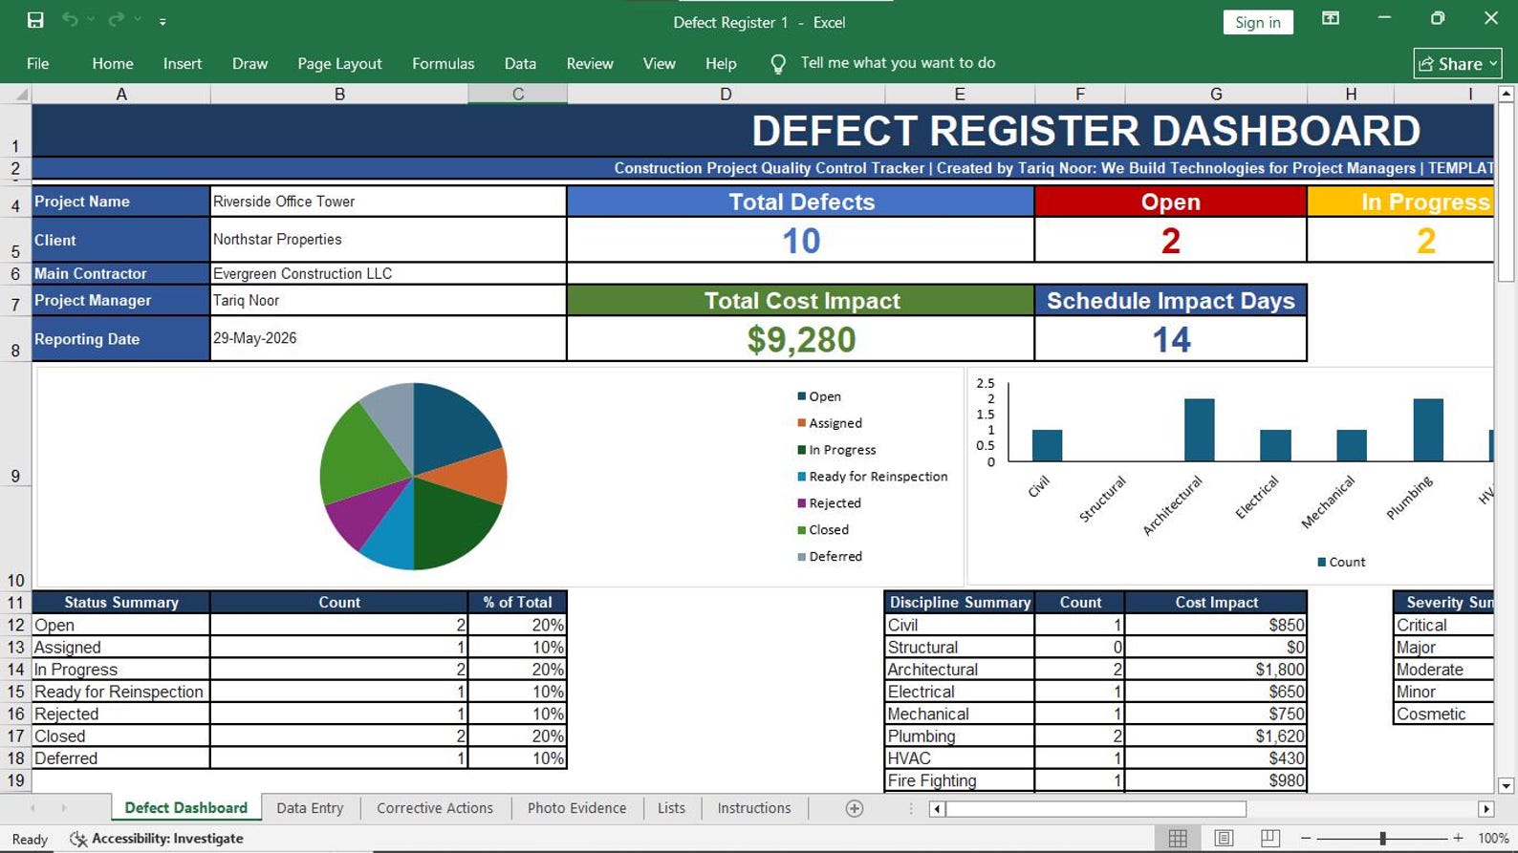This screenshot has height=853, width=1518.
Task: Click the Sign in button
Action: pyautogui.click(x=1257, y=22)
